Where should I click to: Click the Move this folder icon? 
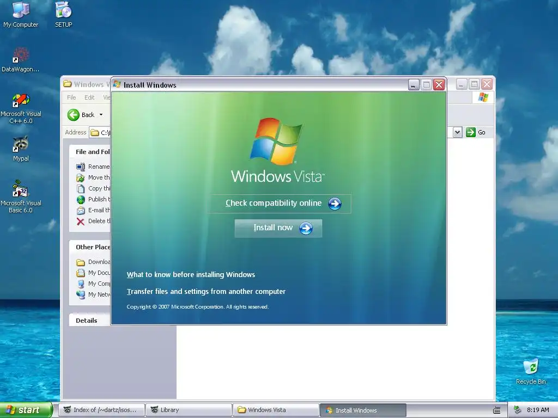[81, 178]
